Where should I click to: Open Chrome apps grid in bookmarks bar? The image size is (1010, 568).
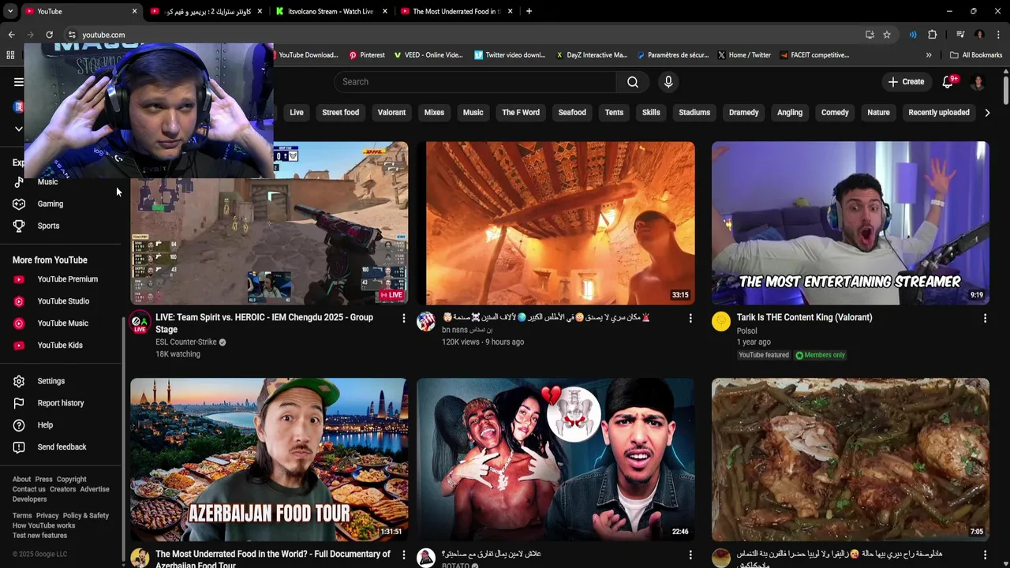click(x=10, y=55)
